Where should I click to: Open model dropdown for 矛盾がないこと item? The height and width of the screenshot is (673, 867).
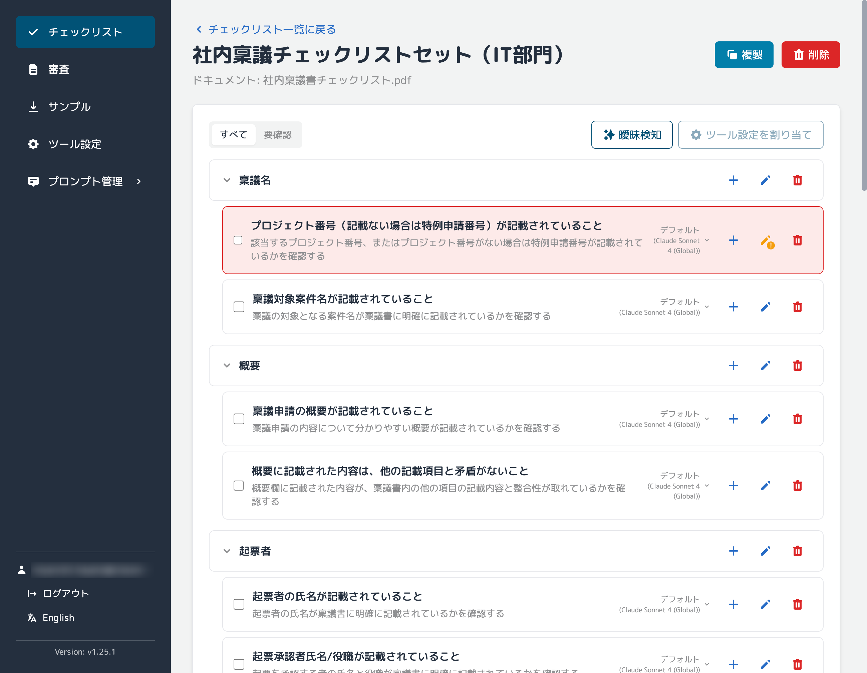click(x=678, y=486)
